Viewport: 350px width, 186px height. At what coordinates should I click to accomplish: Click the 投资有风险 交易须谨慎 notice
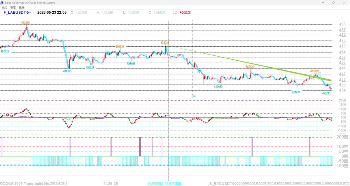(164, 184)
